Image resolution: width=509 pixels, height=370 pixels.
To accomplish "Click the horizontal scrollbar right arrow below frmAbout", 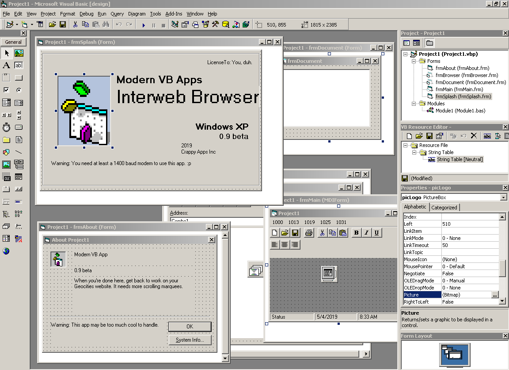I will pyautogui.click(x=366, y=354).
